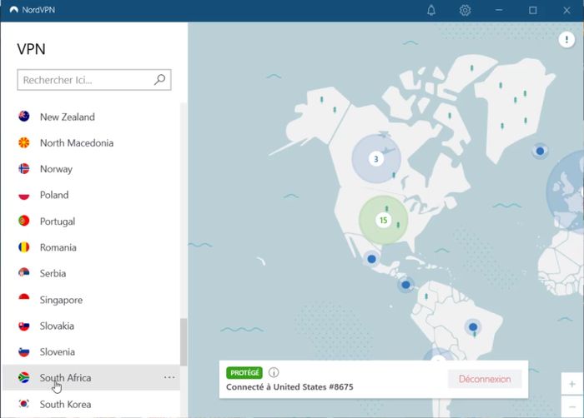The height and width of the screenshot is (418, 584).
Task: Click the Singapore flag icon
Action: pos(24,300)
